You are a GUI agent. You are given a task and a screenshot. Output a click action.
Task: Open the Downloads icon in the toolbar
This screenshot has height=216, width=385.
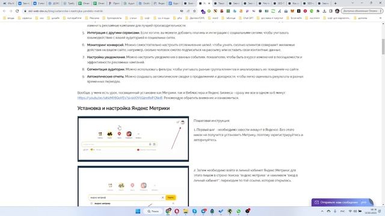[324, 11]
